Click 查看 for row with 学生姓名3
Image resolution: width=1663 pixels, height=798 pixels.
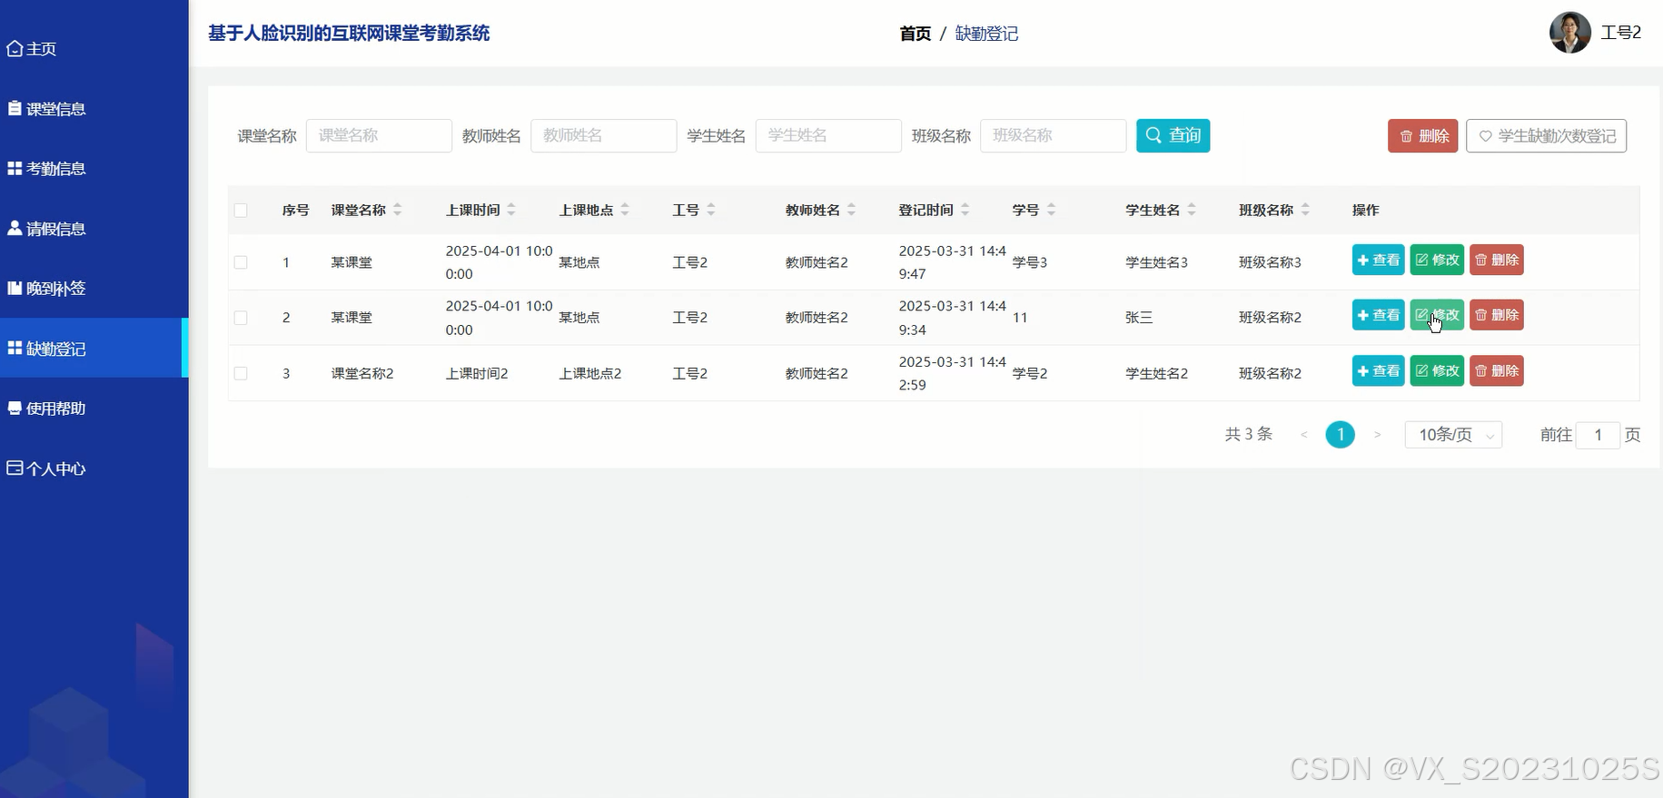(x=1378, y=261)
